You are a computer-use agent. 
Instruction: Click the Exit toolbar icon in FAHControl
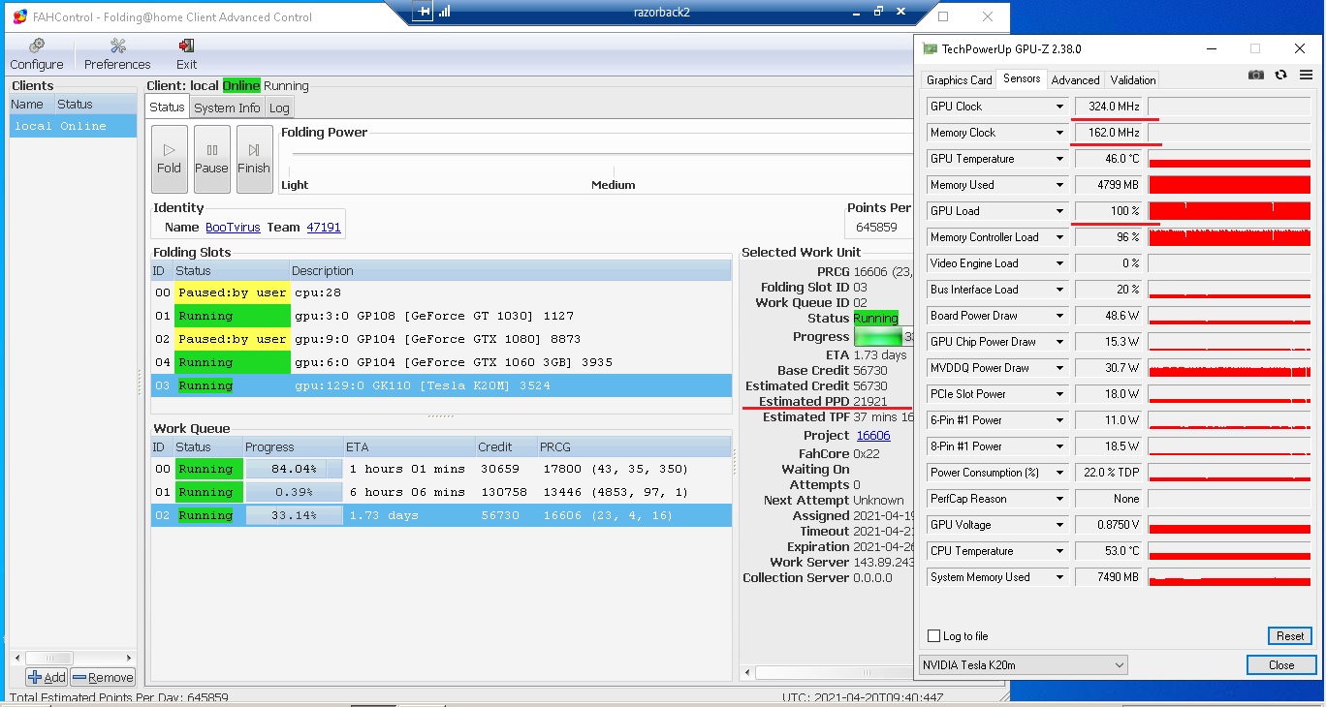coord(186,54)
